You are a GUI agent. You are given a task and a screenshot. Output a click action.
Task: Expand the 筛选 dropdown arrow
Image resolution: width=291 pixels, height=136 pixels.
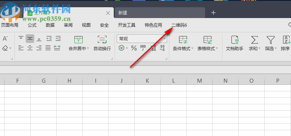(x=275, y=49)
